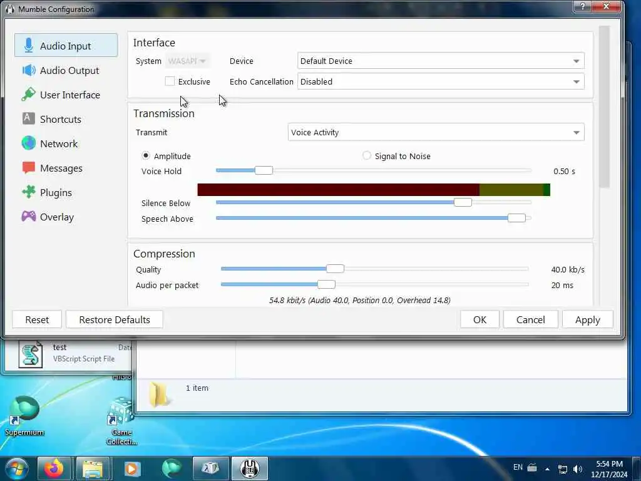The image size is (641, 481).
Task: Click the folder icon in Explorer details pane
Action: (x=160, y=395)
